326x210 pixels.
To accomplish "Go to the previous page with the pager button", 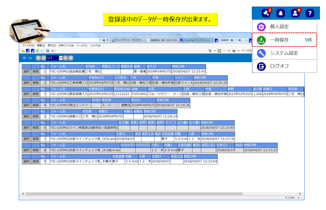I will tap(43, 58).
